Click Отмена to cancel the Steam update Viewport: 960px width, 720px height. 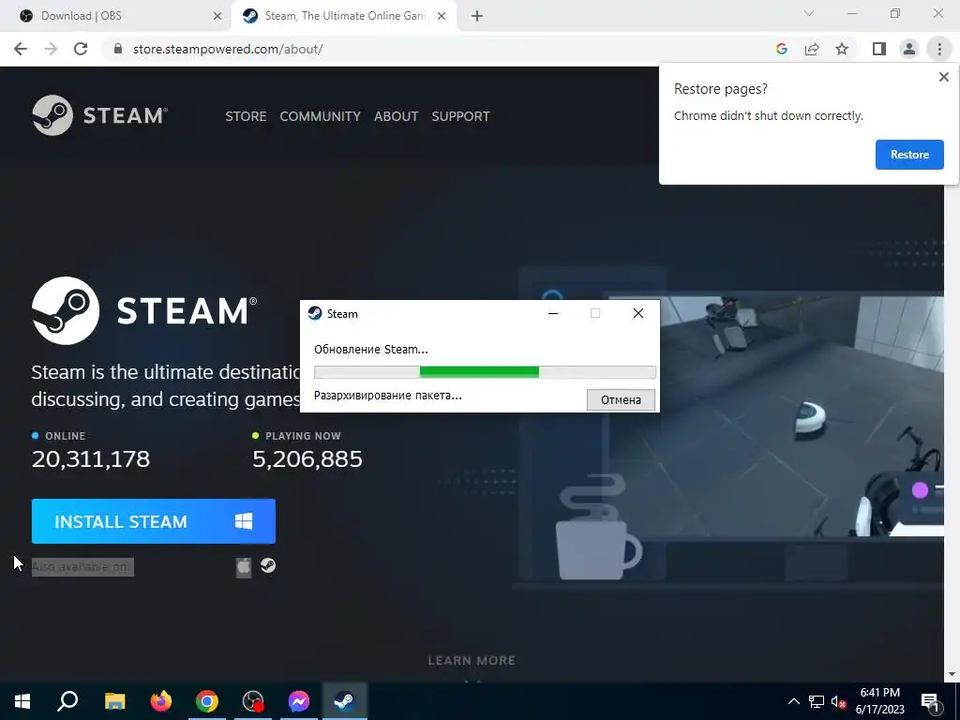(x=621, y=399)
